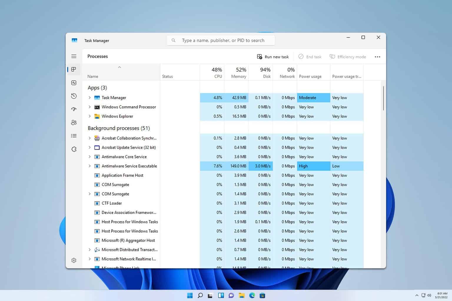Open taskbar Task View
Image resolution: width=452 pixels, height=301 pixels.
click(210, 295)
